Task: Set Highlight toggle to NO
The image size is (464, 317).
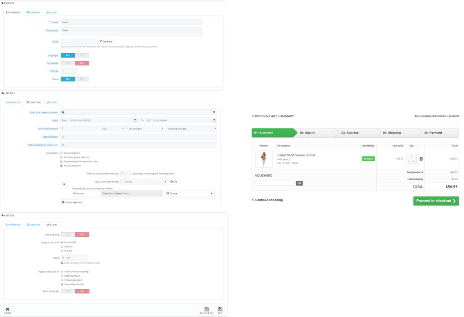Action: click(x=82, y=55)
